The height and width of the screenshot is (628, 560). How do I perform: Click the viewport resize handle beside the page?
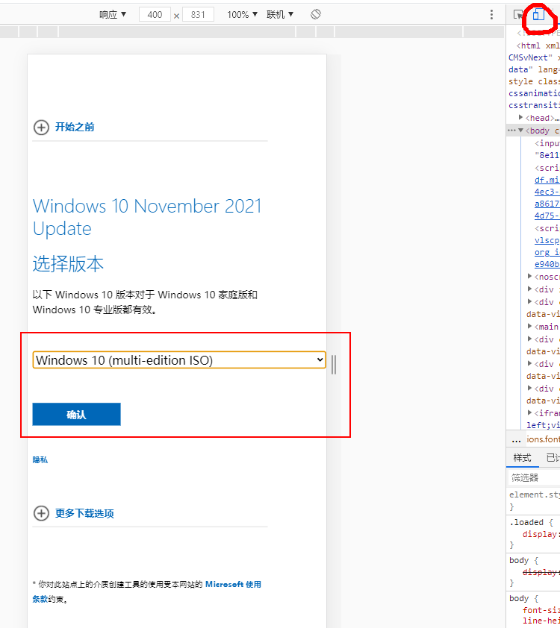click(x=334, y=365)
